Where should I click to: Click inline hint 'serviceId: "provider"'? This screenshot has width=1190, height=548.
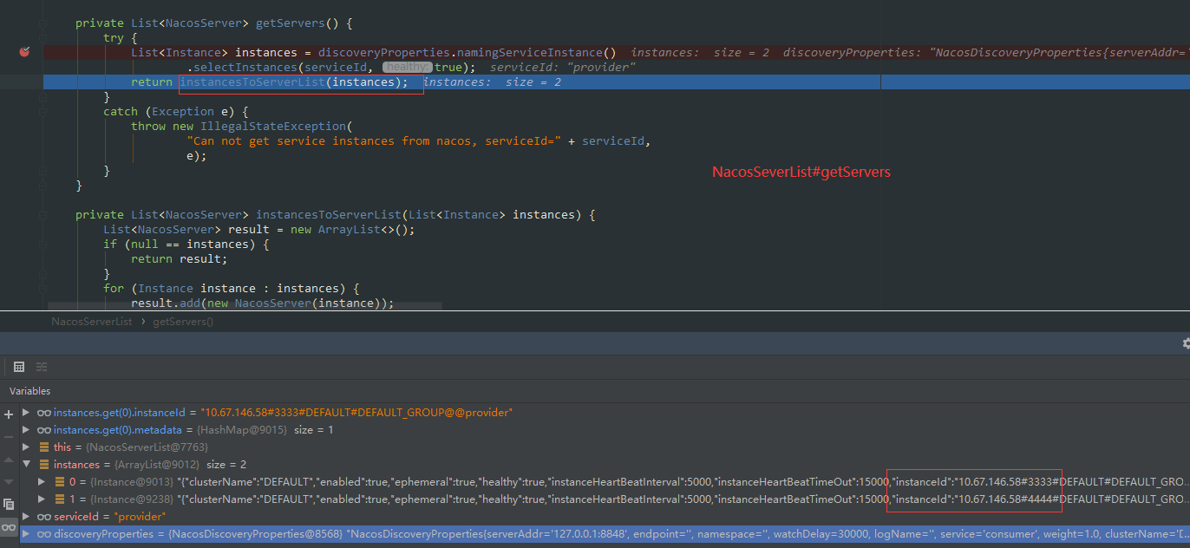[x=564, y=68]
